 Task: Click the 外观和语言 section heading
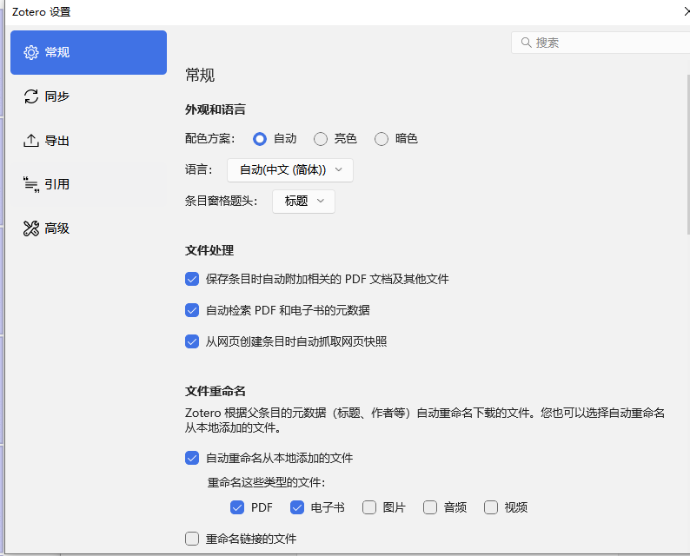coord(216,109)
